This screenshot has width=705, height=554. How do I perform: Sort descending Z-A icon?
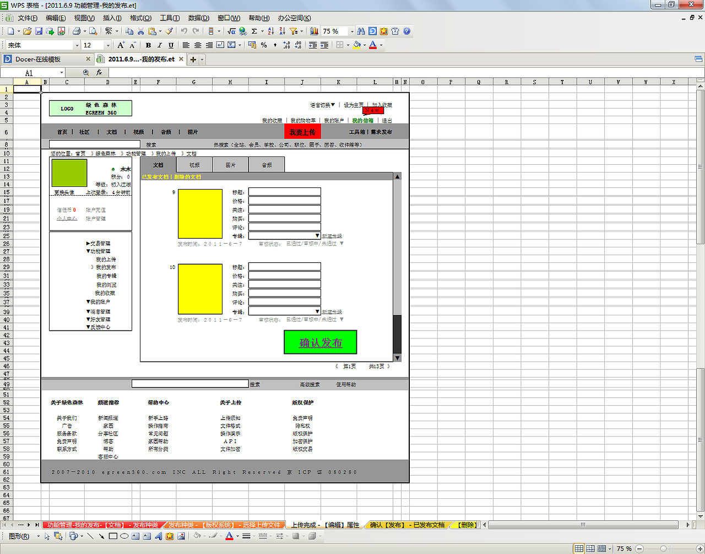[282, 31]
